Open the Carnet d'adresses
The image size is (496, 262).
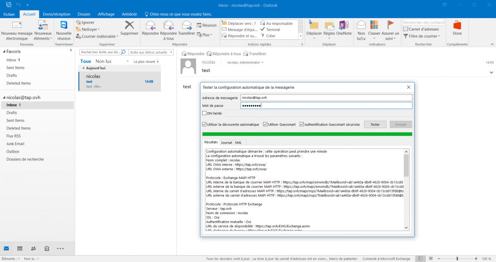pos(421,29)
